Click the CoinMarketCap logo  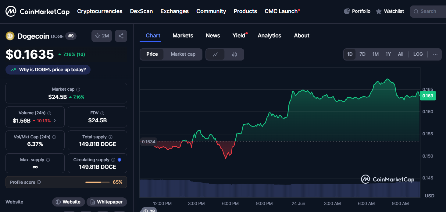tap(37, 12)
